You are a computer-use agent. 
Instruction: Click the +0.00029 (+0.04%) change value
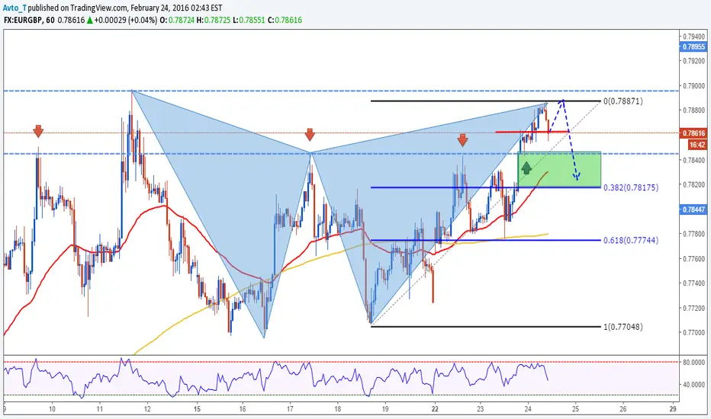tap(126, 20)
